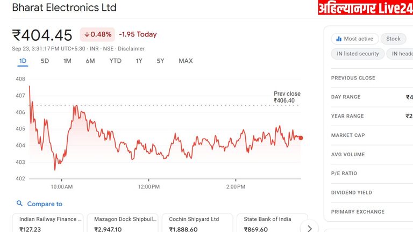Show the 6M chart range

point(90,61)
